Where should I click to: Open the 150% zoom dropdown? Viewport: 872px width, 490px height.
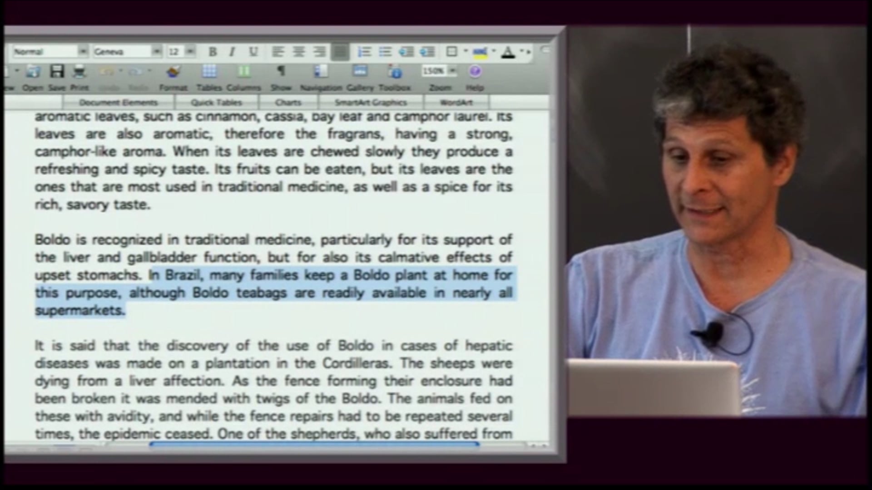(x=452, y=71)
